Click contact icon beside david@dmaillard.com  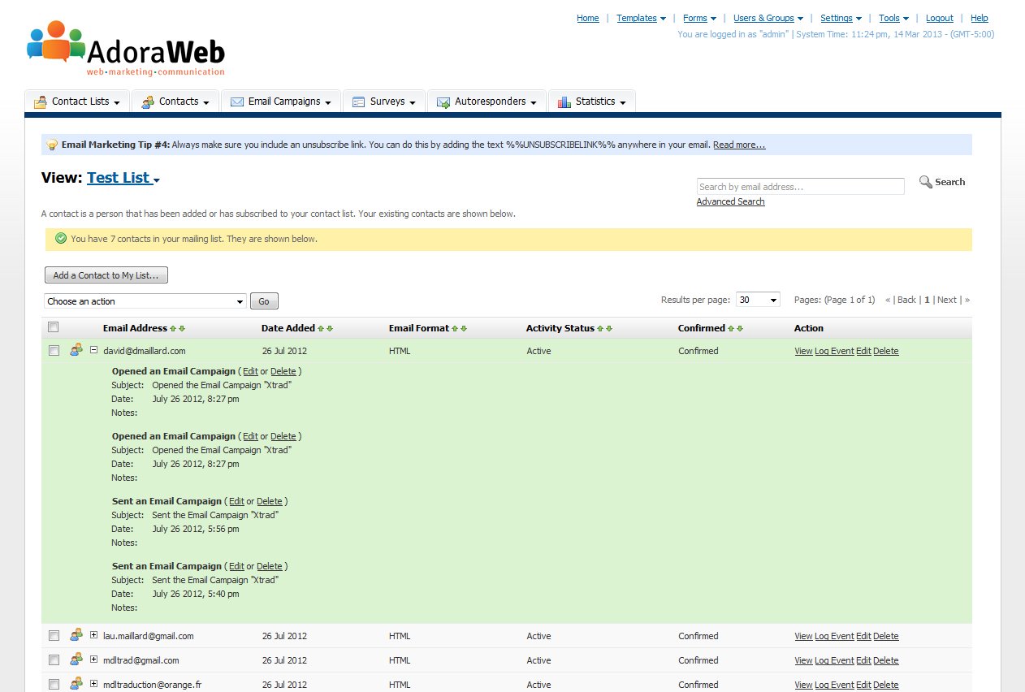click(76, 350)
